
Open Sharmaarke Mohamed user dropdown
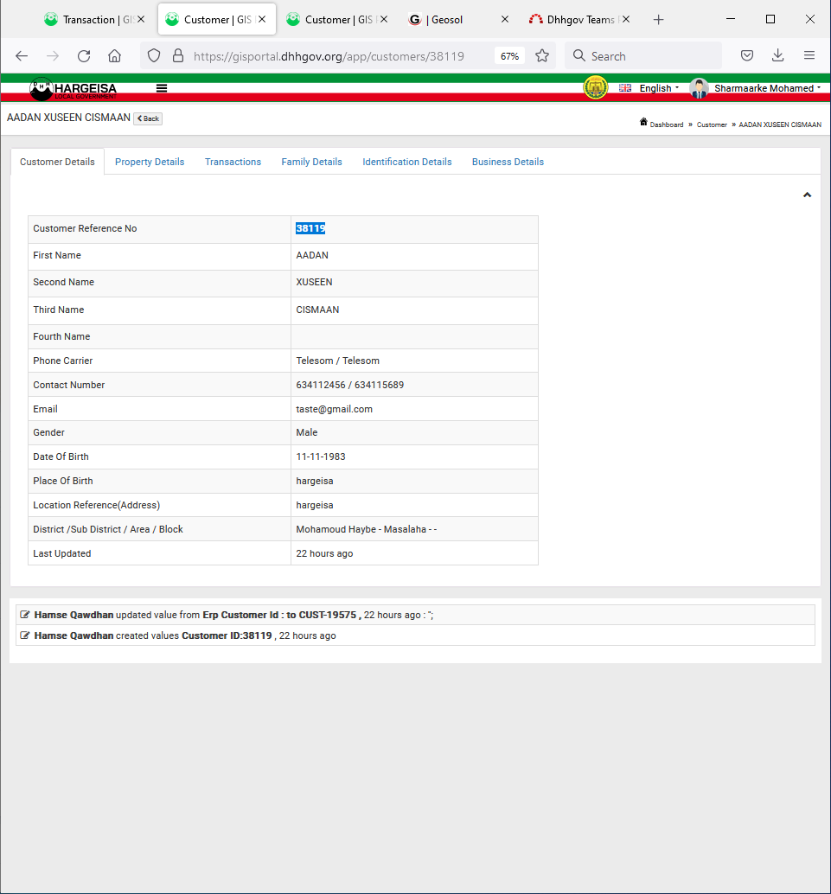pos(767,88)
